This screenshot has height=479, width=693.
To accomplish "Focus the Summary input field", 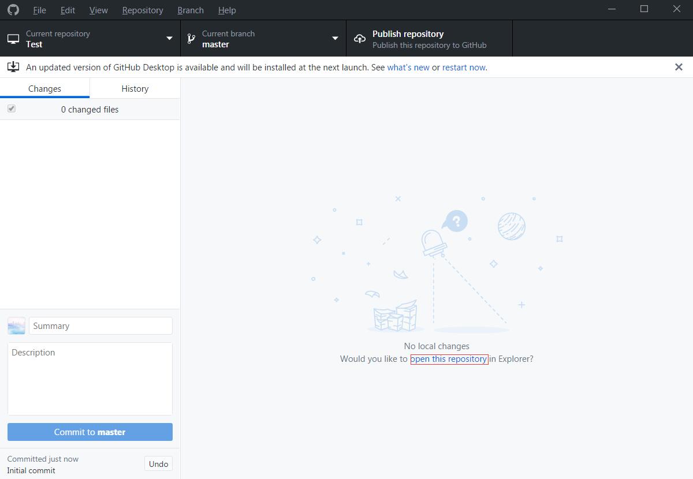I will click(x=100, y=325).
